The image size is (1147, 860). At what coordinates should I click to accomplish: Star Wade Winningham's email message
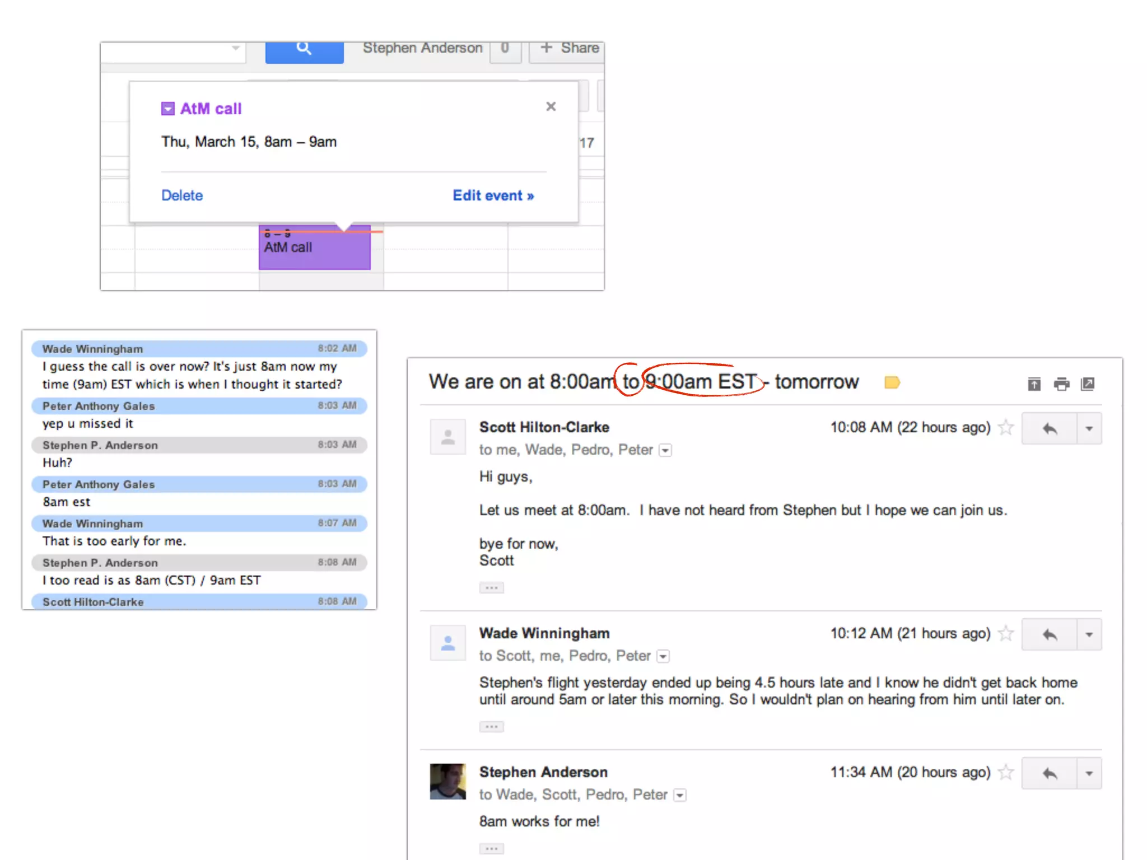pyautogui.click(x=1006, y=634)
